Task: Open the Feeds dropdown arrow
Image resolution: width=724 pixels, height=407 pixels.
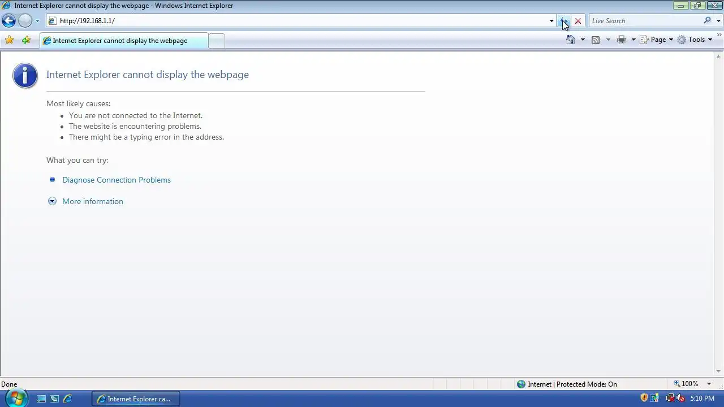Action: click(x=608, y=40)
